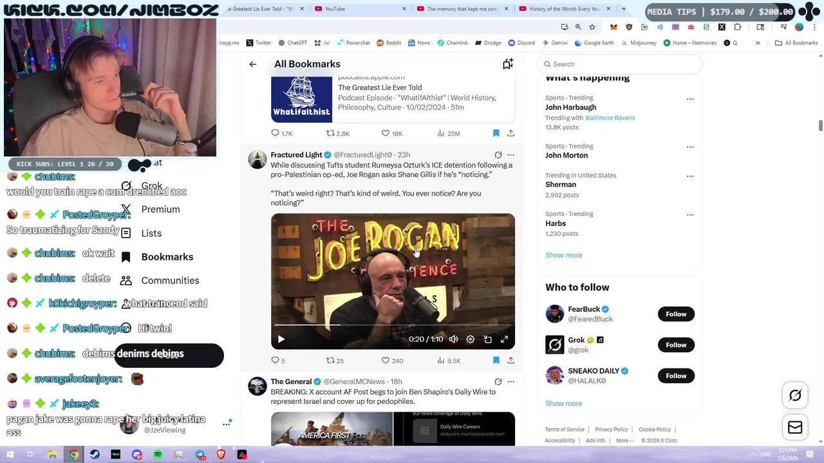Open account menu next to @JzeViewing
The height and width of the screenshot is (463, 824).
pyautogui.click(x=227, y=424)
